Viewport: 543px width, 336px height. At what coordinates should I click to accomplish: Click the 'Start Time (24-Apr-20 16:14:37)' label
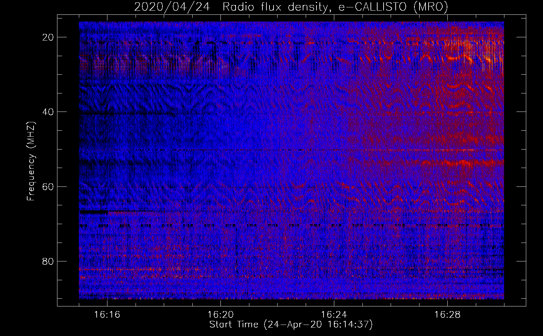(x=291, y=325)
